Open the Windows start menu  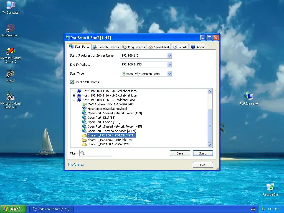click(x=13, y=209)
